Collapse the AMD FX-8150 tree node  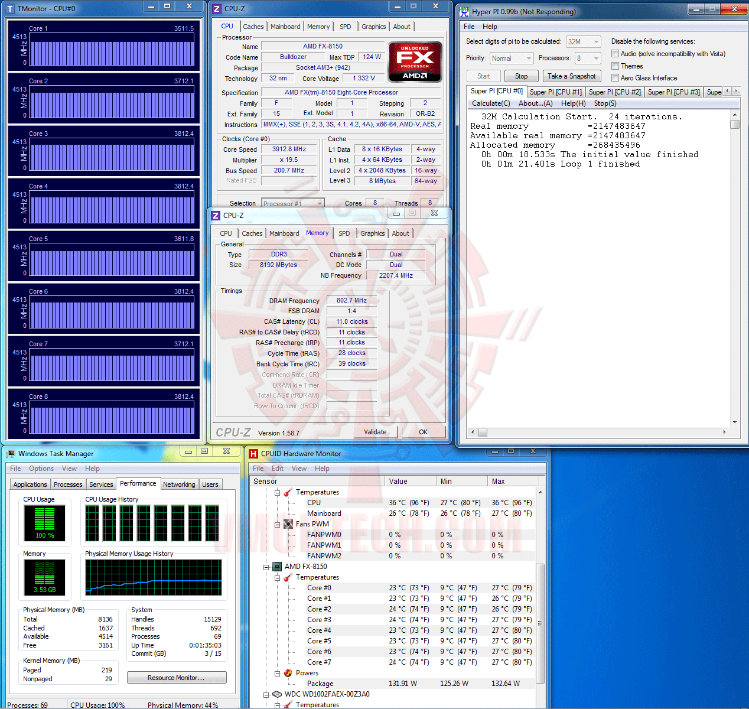[x=266, y=567]
